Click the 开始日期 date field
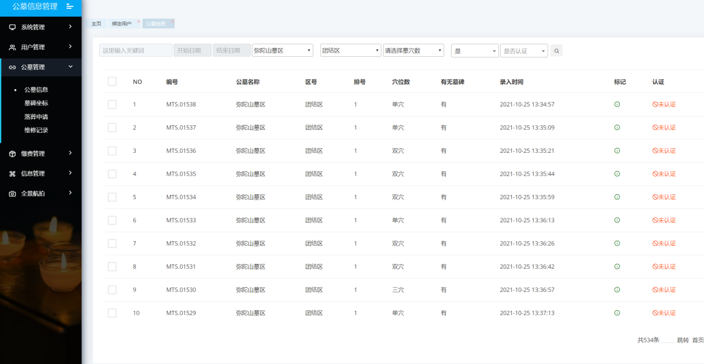The height and width of the screenshot is (364, 704). click(193, 50)
